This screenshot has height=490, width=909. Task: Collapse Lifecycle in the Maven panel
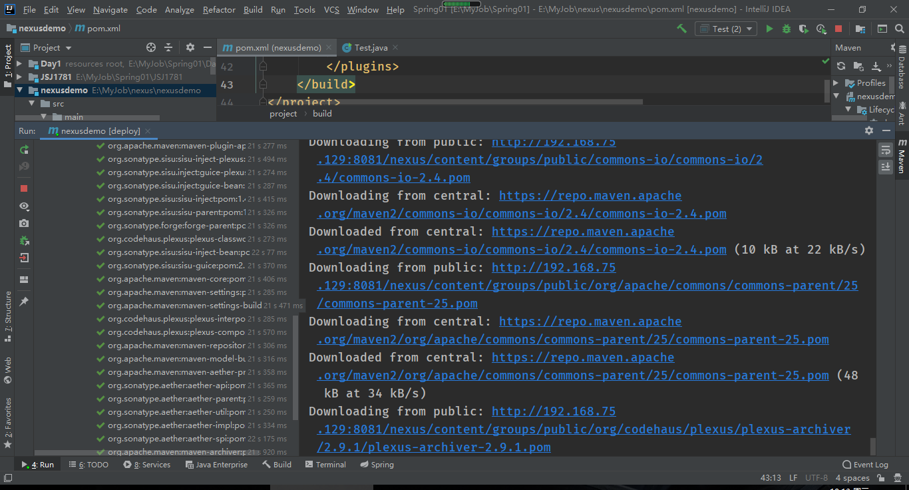[848, 110]
